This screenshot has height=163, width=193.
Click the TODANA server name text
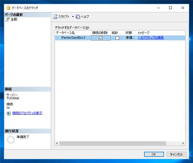pos(13,98)
